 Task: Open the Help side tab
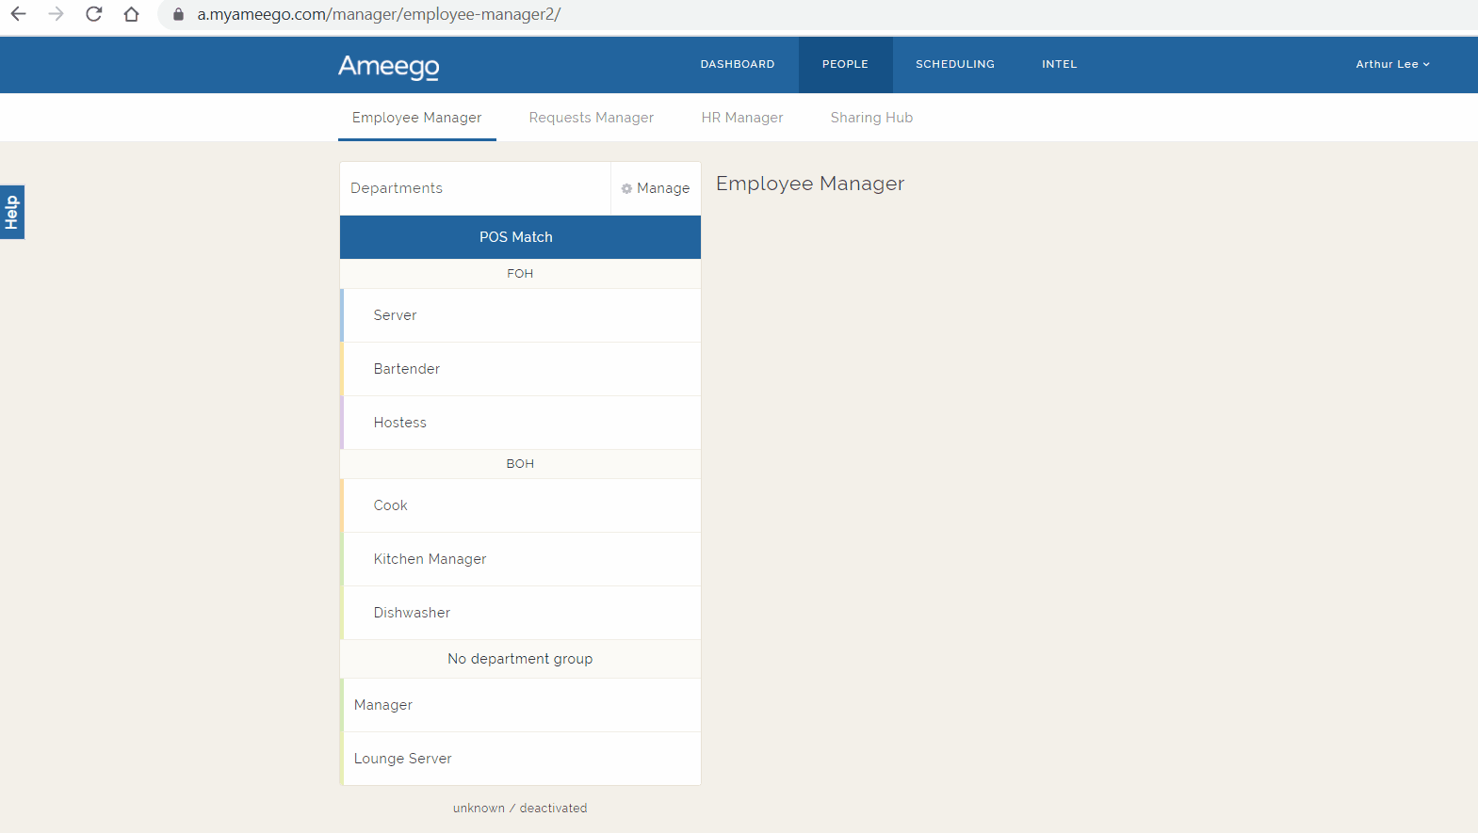point(11,212)
